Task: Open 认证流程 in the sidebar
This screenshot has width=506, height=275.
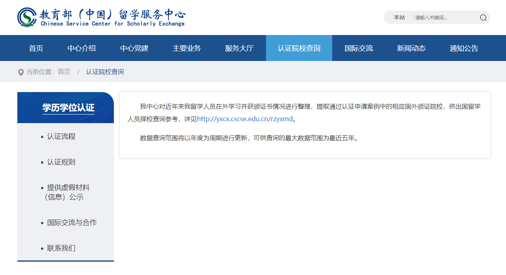Action: (61, 137)
